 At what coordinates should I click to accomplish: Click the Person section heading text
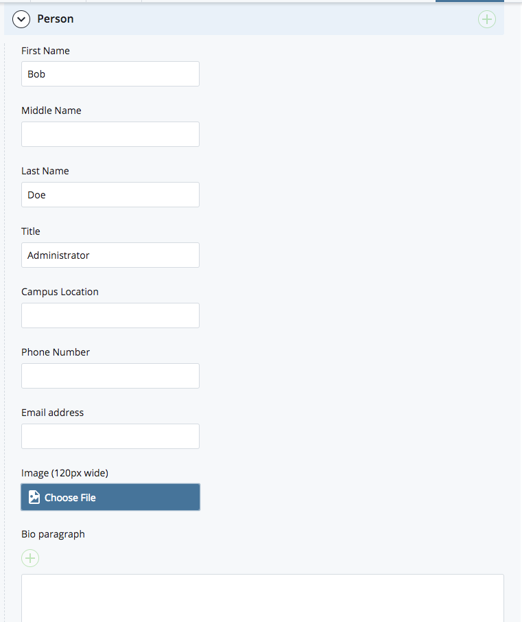click(56, 19)
